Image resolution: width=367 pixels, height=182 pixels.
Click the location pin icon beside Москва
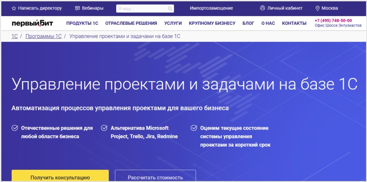click(x=317, y=8)
